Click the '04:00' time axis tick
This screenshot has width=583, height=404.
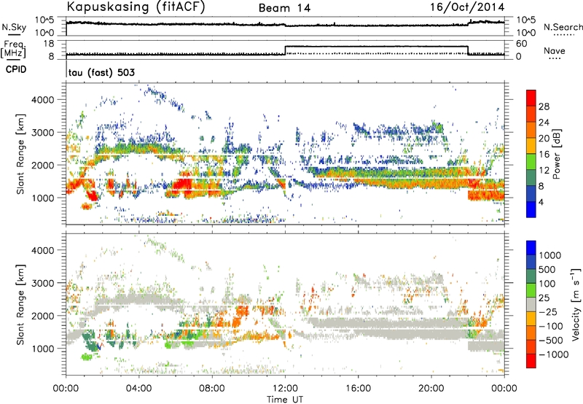tap(138, 389)
